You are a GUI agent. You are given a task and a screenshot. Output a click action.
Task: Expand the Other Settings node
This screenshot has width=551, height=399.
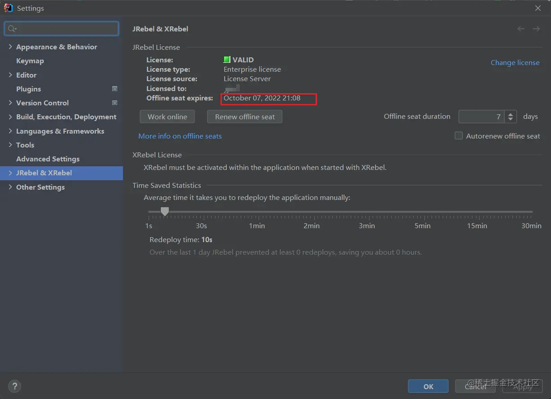[10, 187]
